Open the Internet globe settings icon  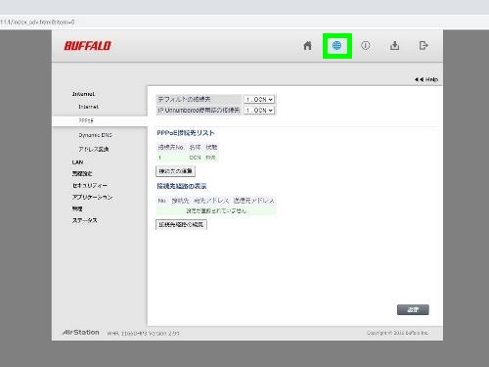click(336, 46)
